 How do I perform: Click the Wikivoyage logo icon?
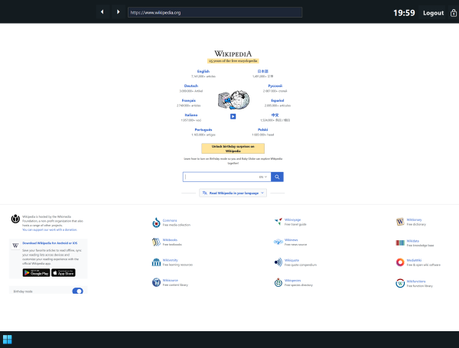tap(278, 223)
